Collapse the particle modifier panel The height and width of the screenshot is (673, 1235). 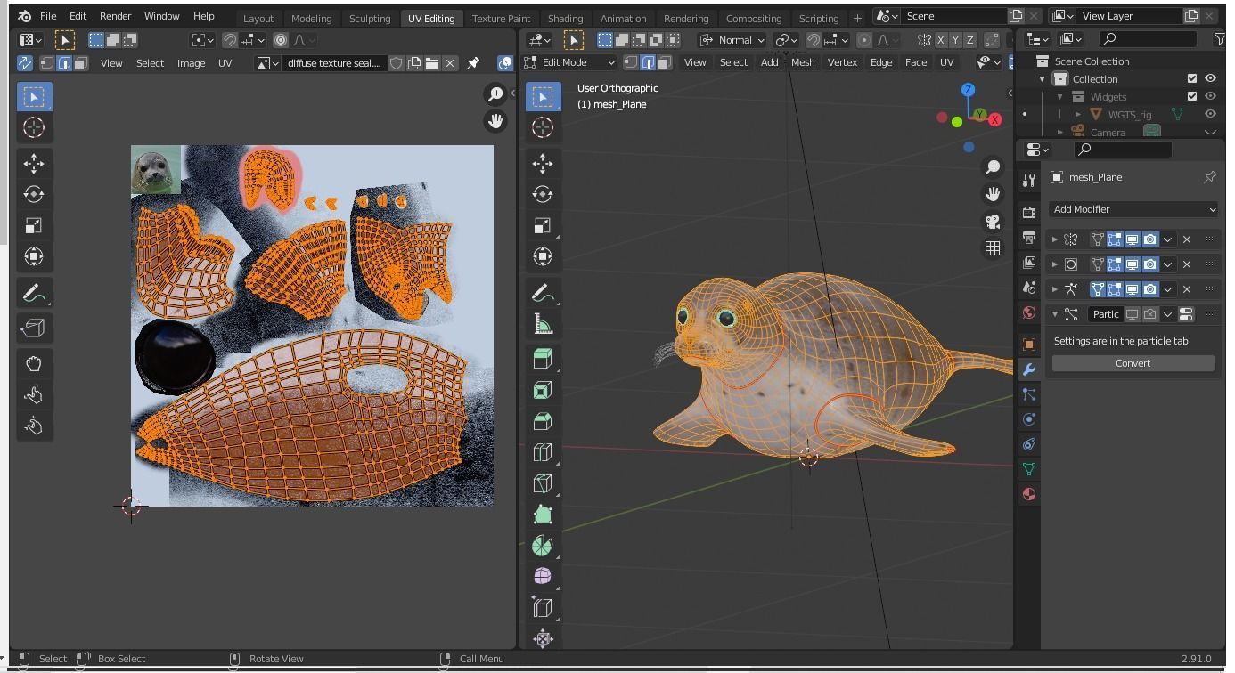[x=1055, y=314]
